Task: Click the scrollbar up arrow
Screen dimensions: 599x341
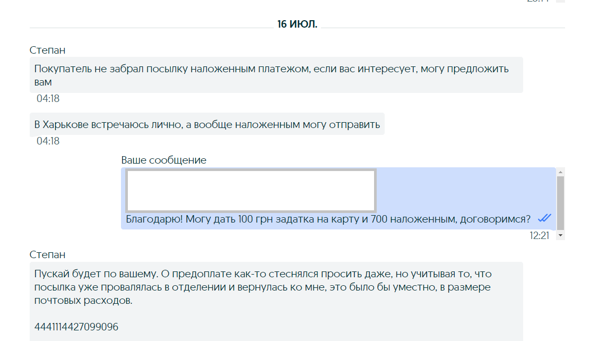Action: [x=561, y=172]
